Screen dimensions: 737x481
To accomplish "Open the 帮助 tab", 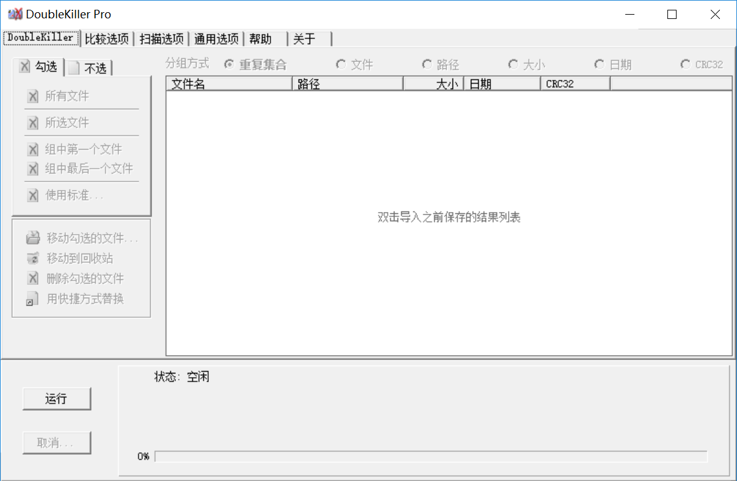I will coord(266,39).
